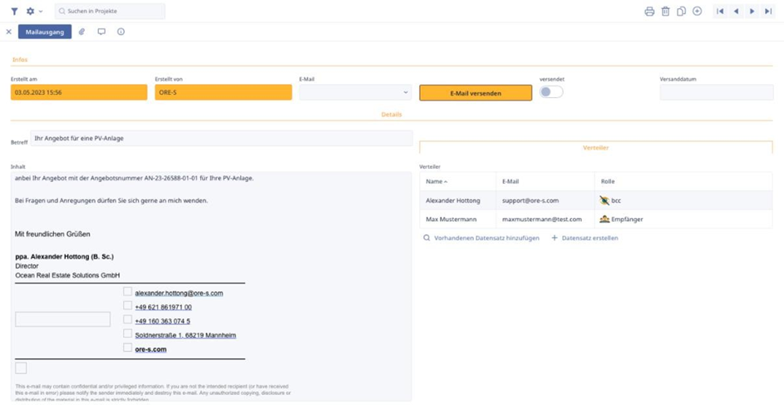Go to the next record
Image resolution: width=784 pixels, height=405 pixels.
(x=752, y=12)
